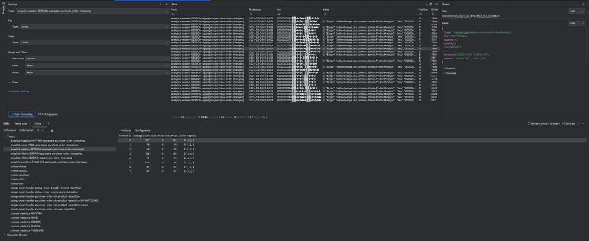Click the Settings panel star icon
The image size is (589, 241).
(x=160, y=4)
